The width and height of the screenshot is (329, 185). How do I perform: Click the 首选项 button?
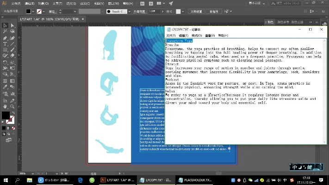[x=214, y=11]
